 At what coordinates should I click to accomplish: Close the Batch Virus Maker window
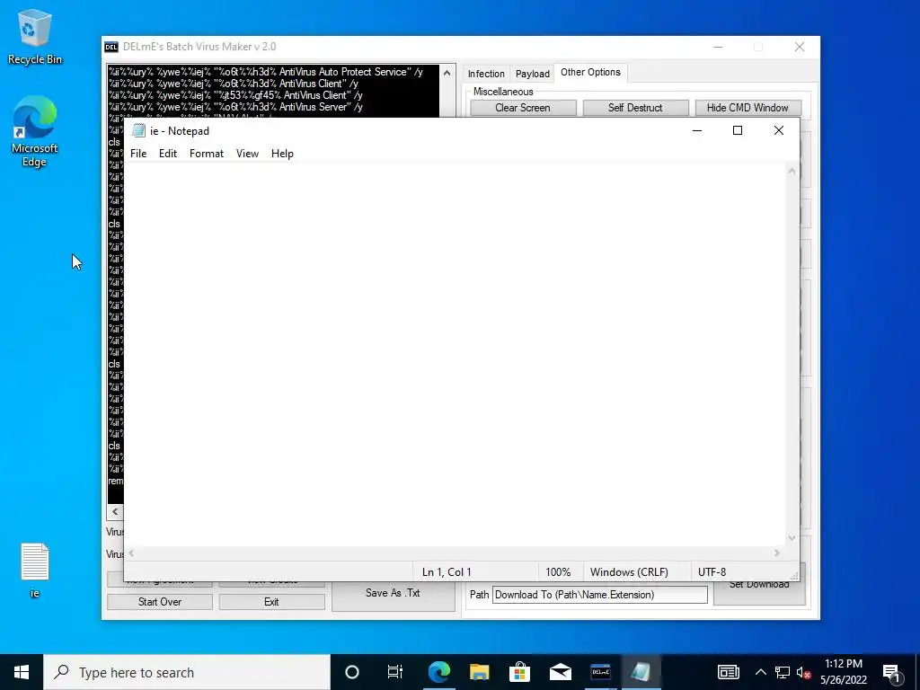click(x=799, y=47)
